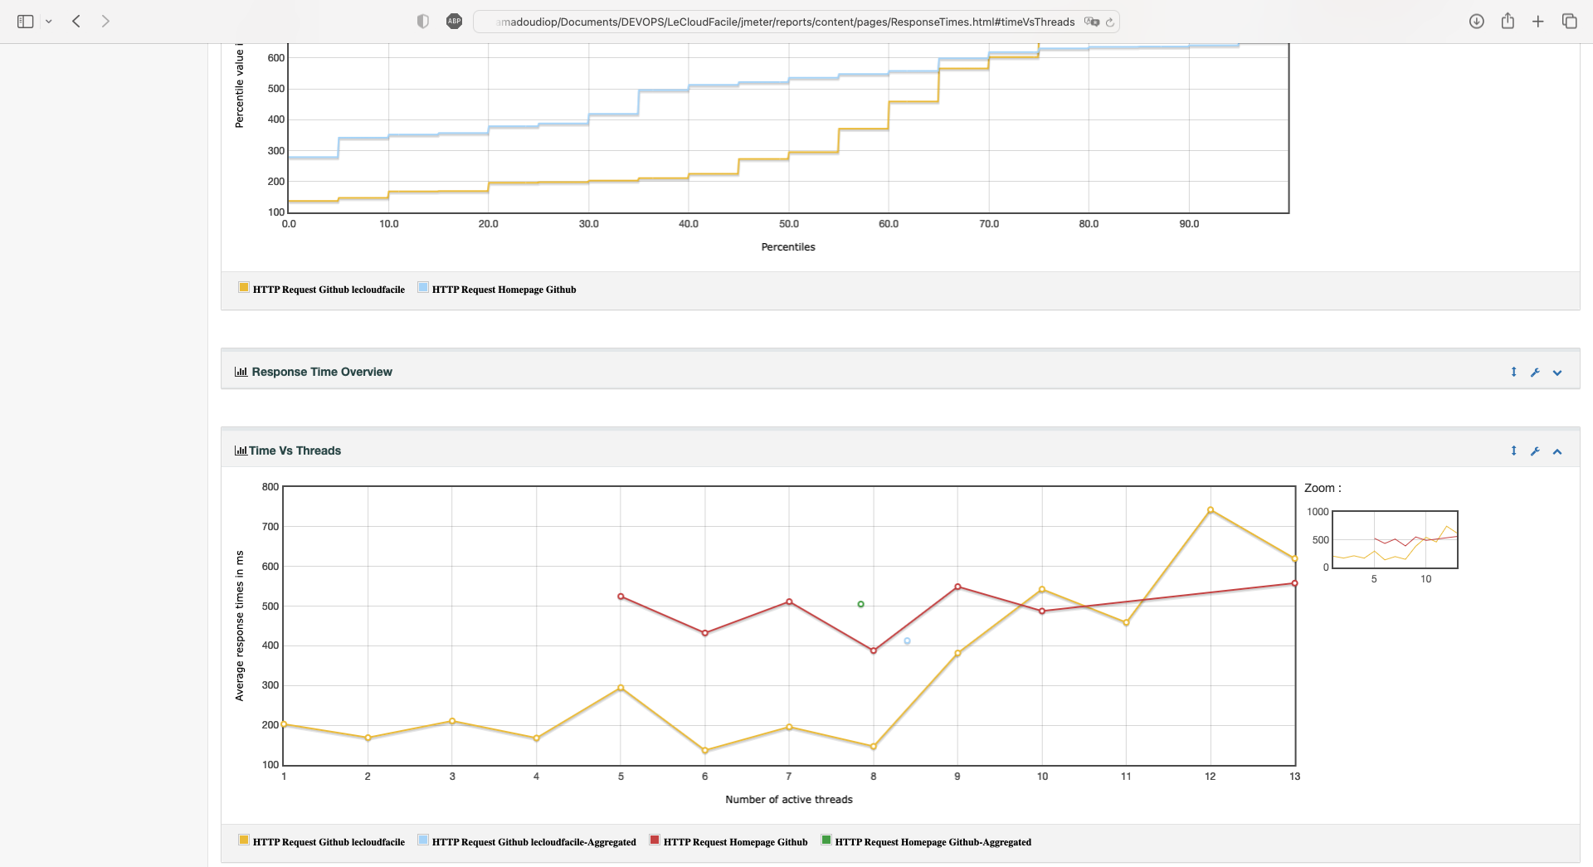Image resolution: width=1593 pixels, height=867 pixels.
Task: Click the Time Vs Threads heading
Action: pos(295,451)
